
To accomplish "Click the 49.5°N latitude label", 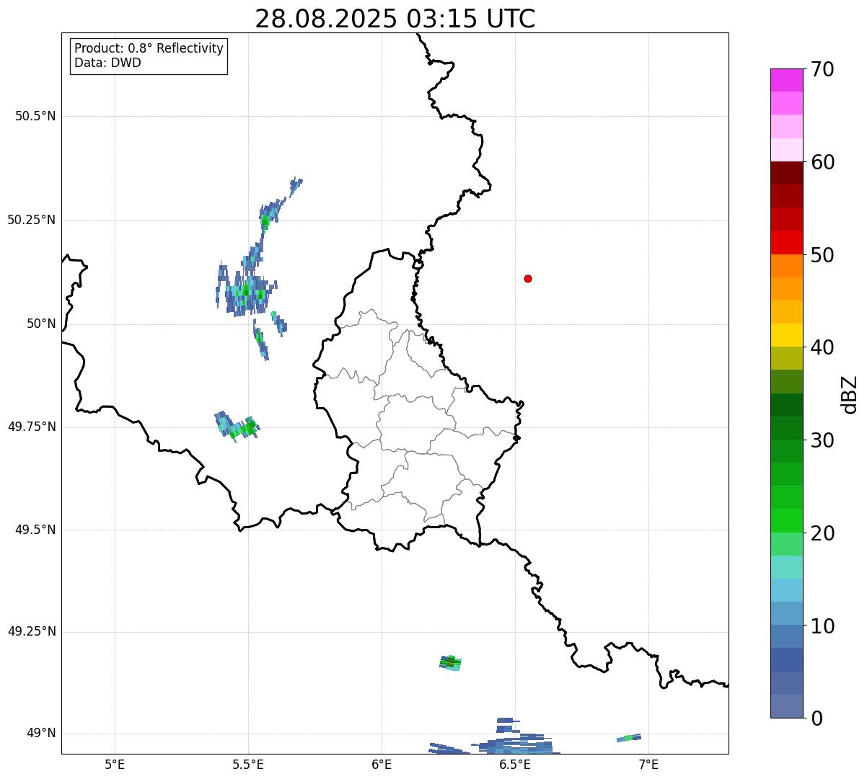I will click(x=35, y=530).
